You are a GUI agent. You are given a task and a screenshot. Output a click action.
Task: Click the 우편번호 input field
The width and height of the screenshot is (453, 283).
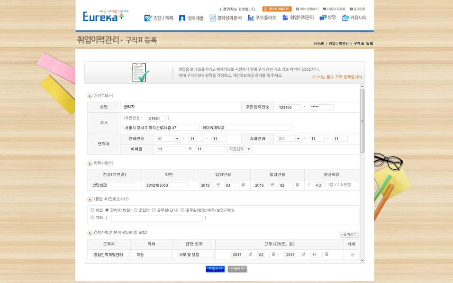[157, 119]
